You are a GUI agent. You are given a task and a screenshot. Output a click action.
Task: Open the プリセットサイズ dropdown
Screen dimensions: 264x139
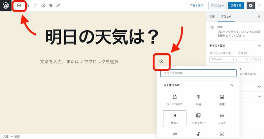pyautogui.click(x=223, y=59)
